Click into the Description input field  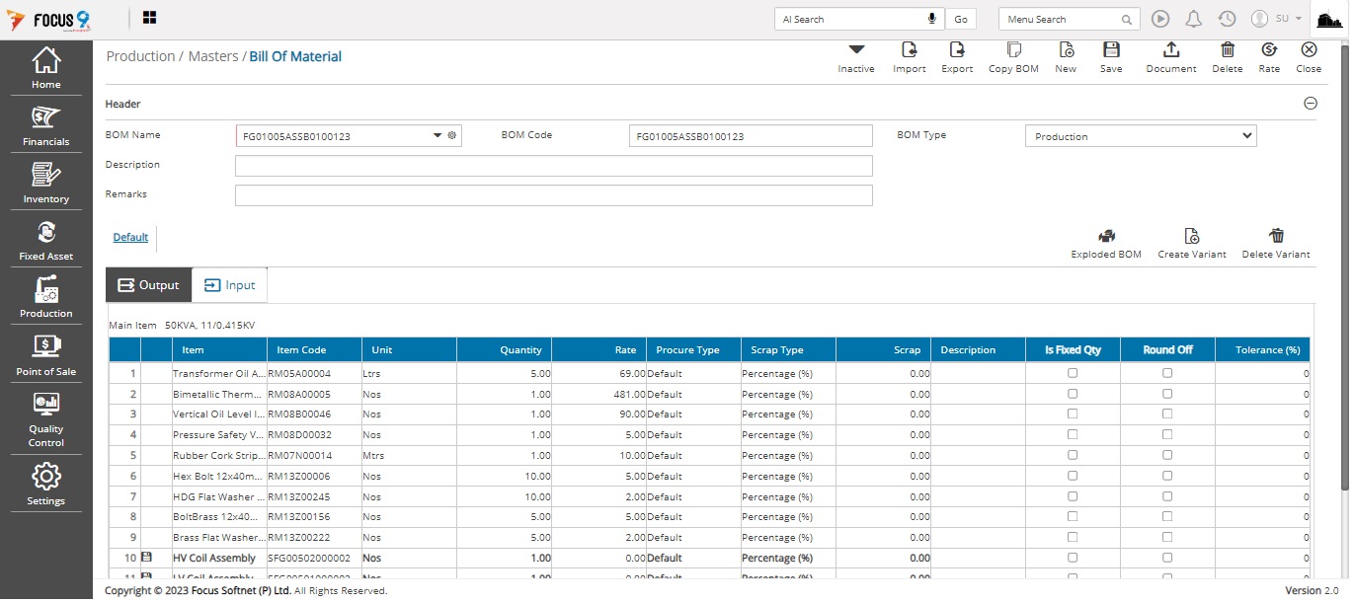pos(553,166)
